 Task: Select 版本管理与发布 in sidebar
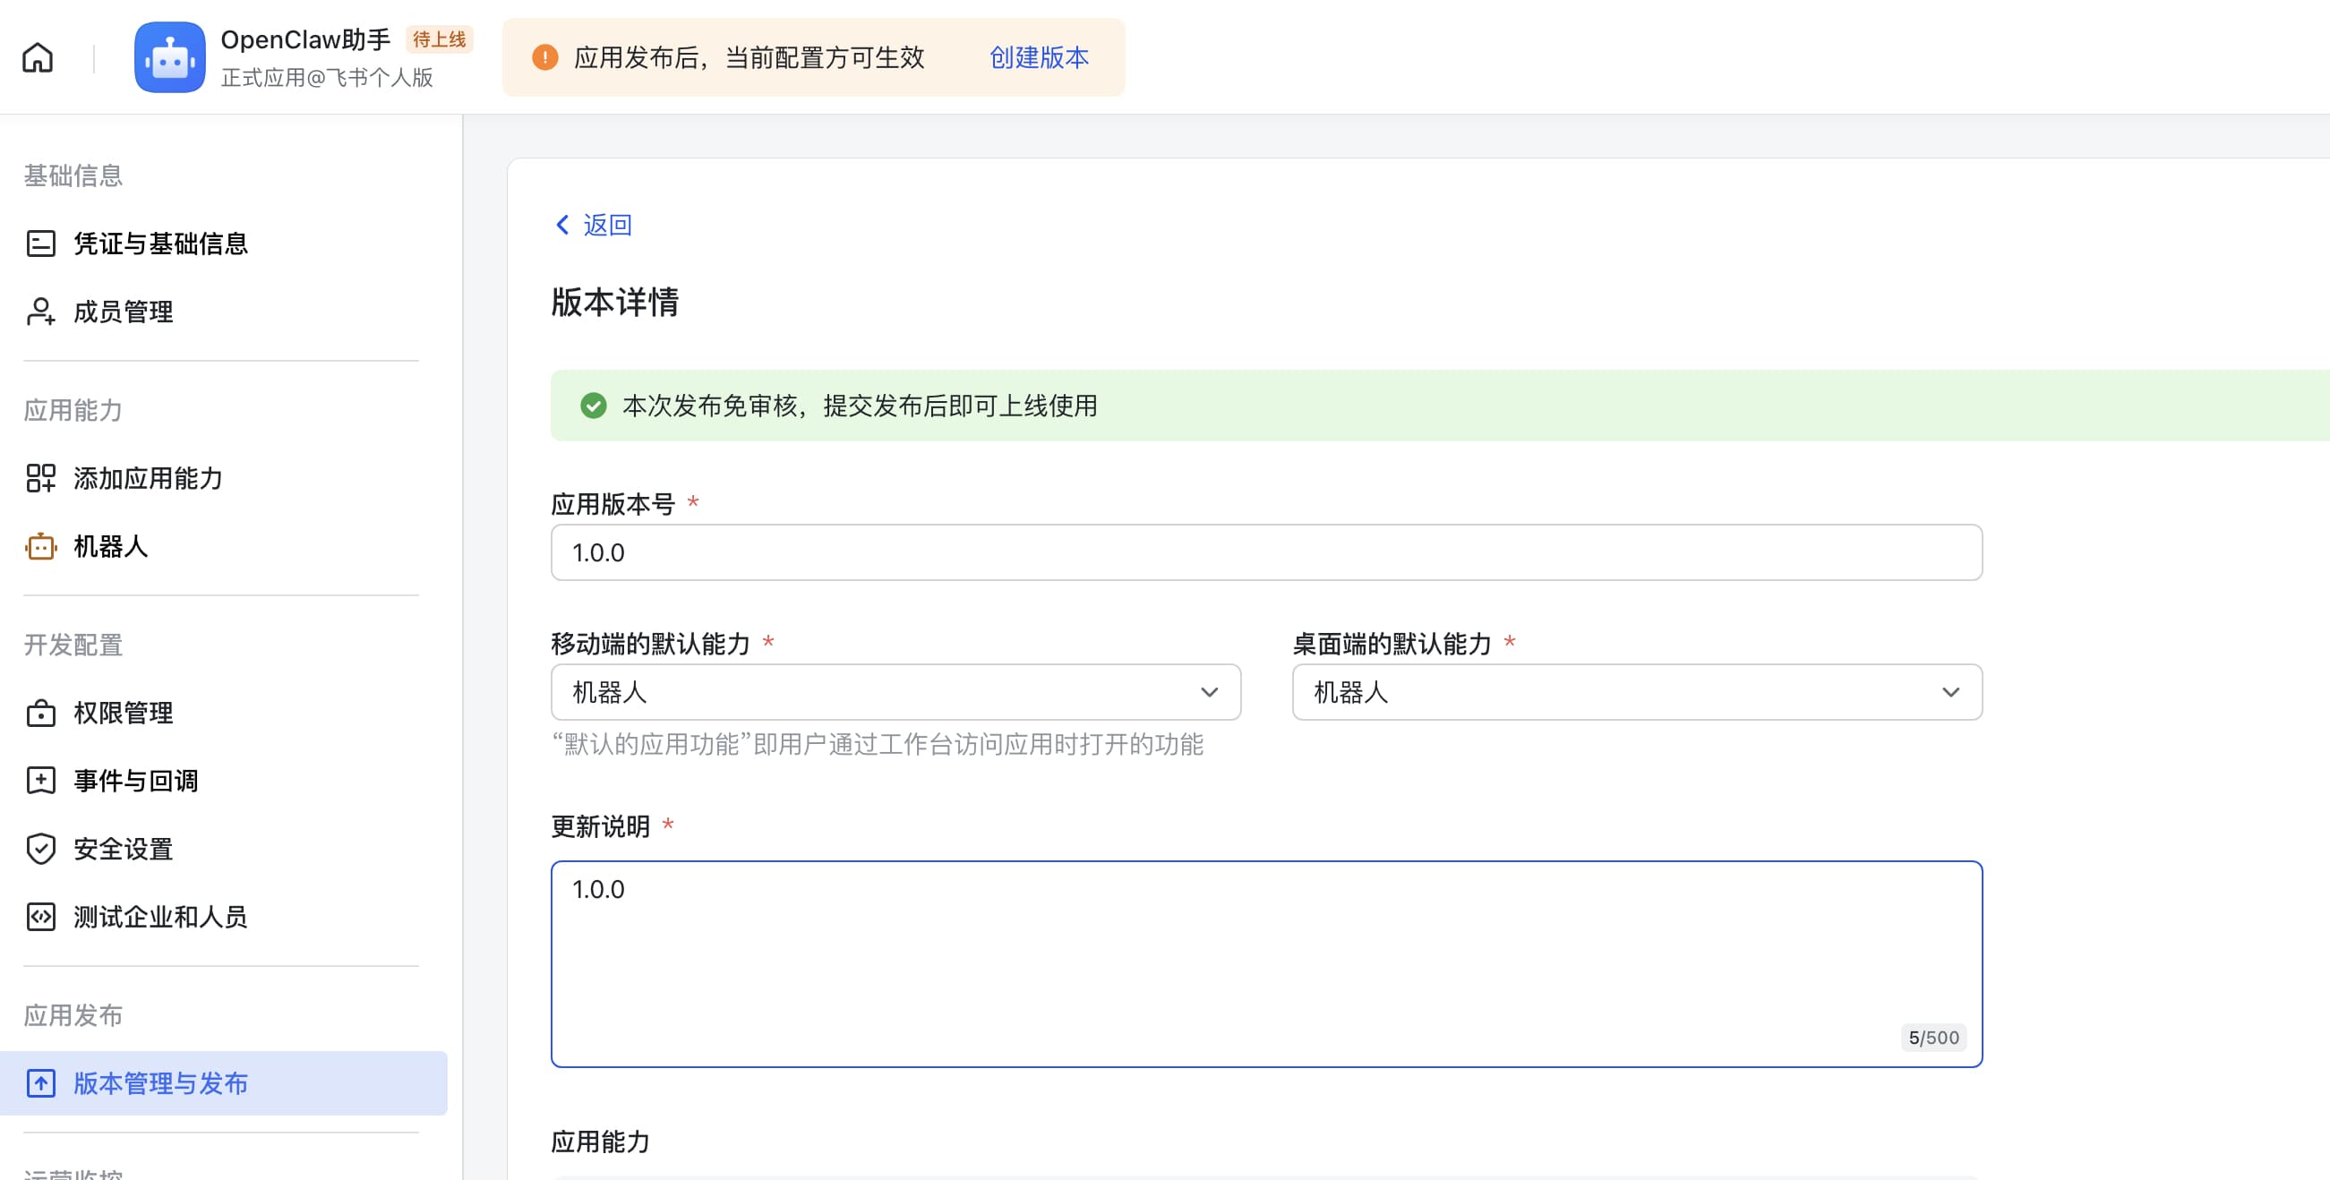point(160,1082)
